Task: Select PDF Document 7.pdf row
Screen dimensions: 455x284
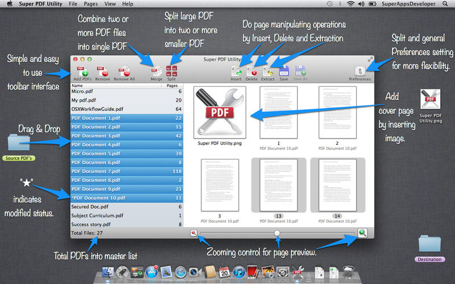Action: click(x=127, y=172)
